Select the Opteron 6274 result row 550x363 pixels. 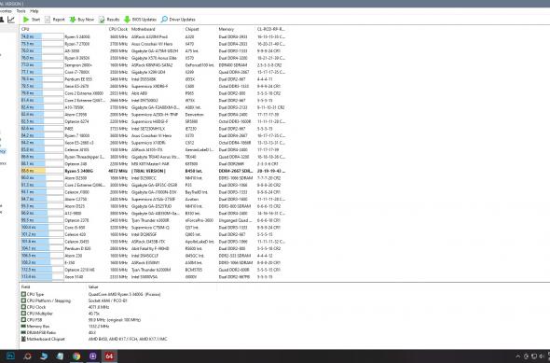coord(153,121)
